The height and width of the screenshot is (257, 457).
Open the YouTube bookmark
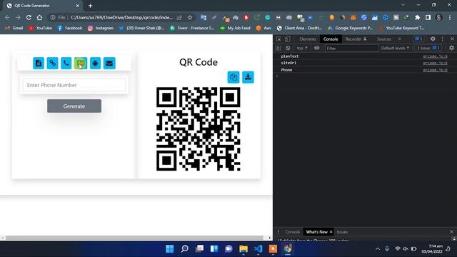point(40,28)
